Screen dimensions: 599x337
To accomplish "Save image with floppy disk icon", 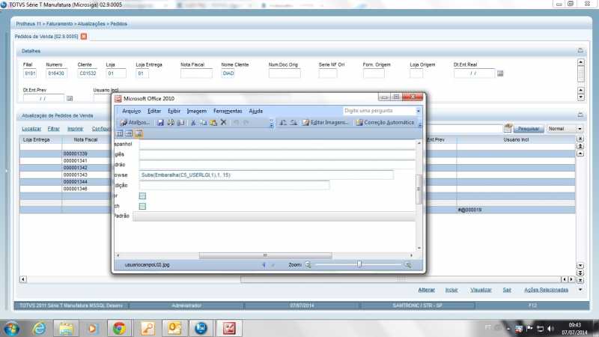I will [x=160, y=123].
